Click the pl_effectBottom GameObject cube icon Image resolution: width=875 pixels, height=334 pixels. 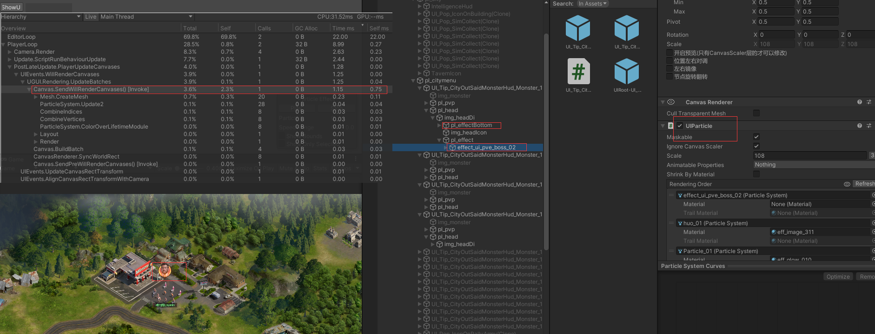coord(446,125)
